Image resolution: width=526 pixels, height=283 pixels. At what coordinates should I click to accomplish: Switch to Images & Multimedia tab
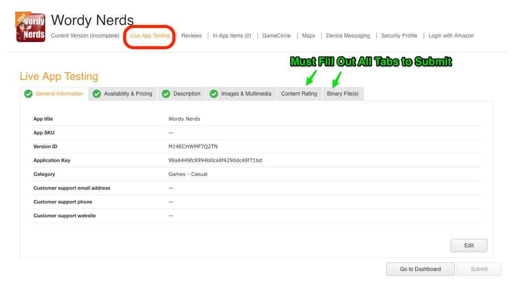[x=241, y=94]
